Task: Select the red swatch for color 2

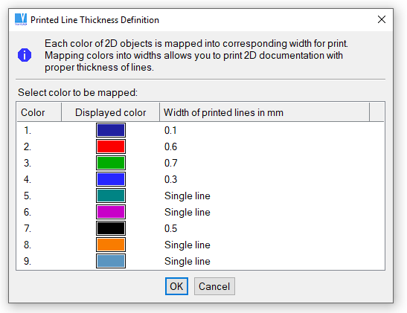Action: [111, 146]
